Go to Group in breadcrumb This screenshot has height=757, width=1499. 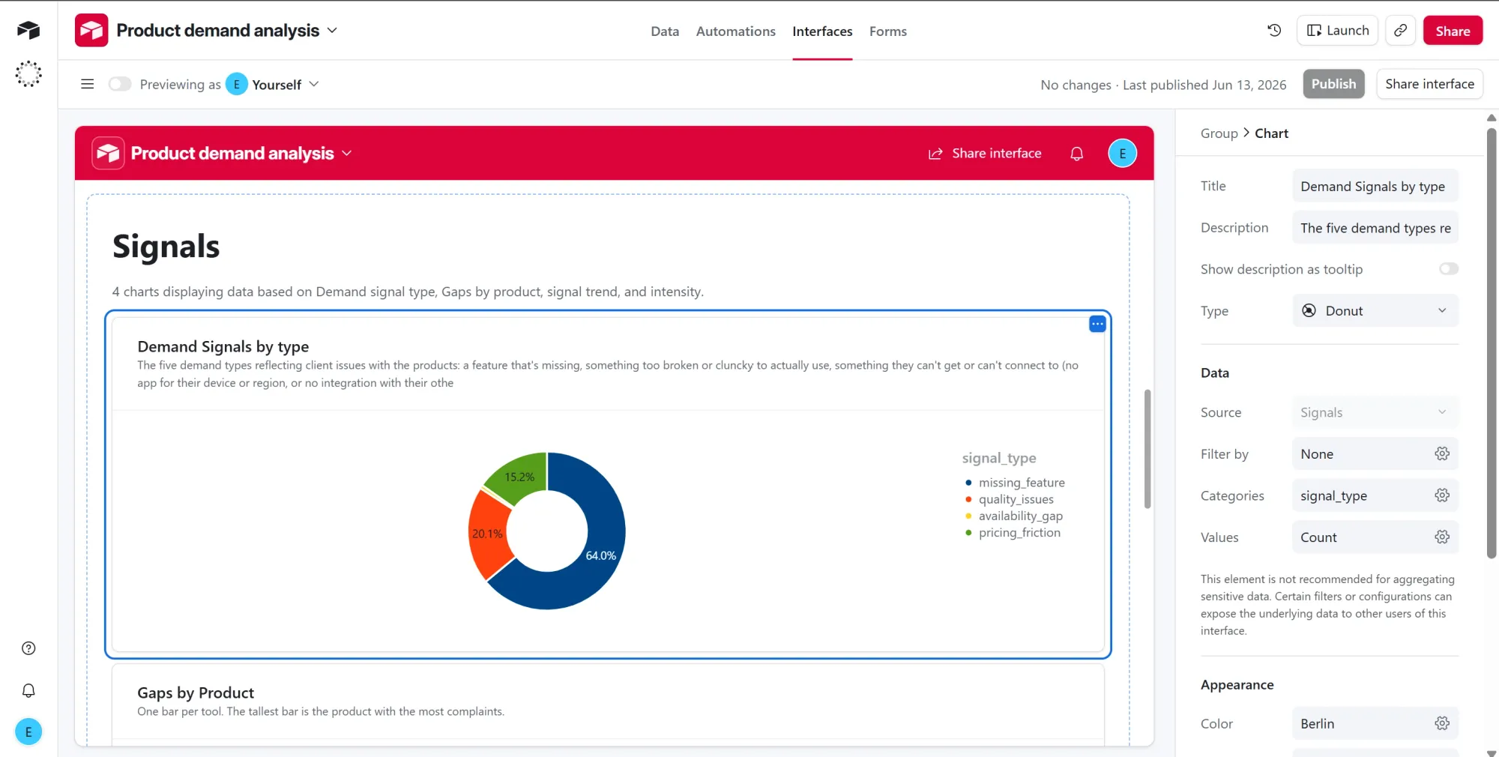click(x=1219, y=133)
